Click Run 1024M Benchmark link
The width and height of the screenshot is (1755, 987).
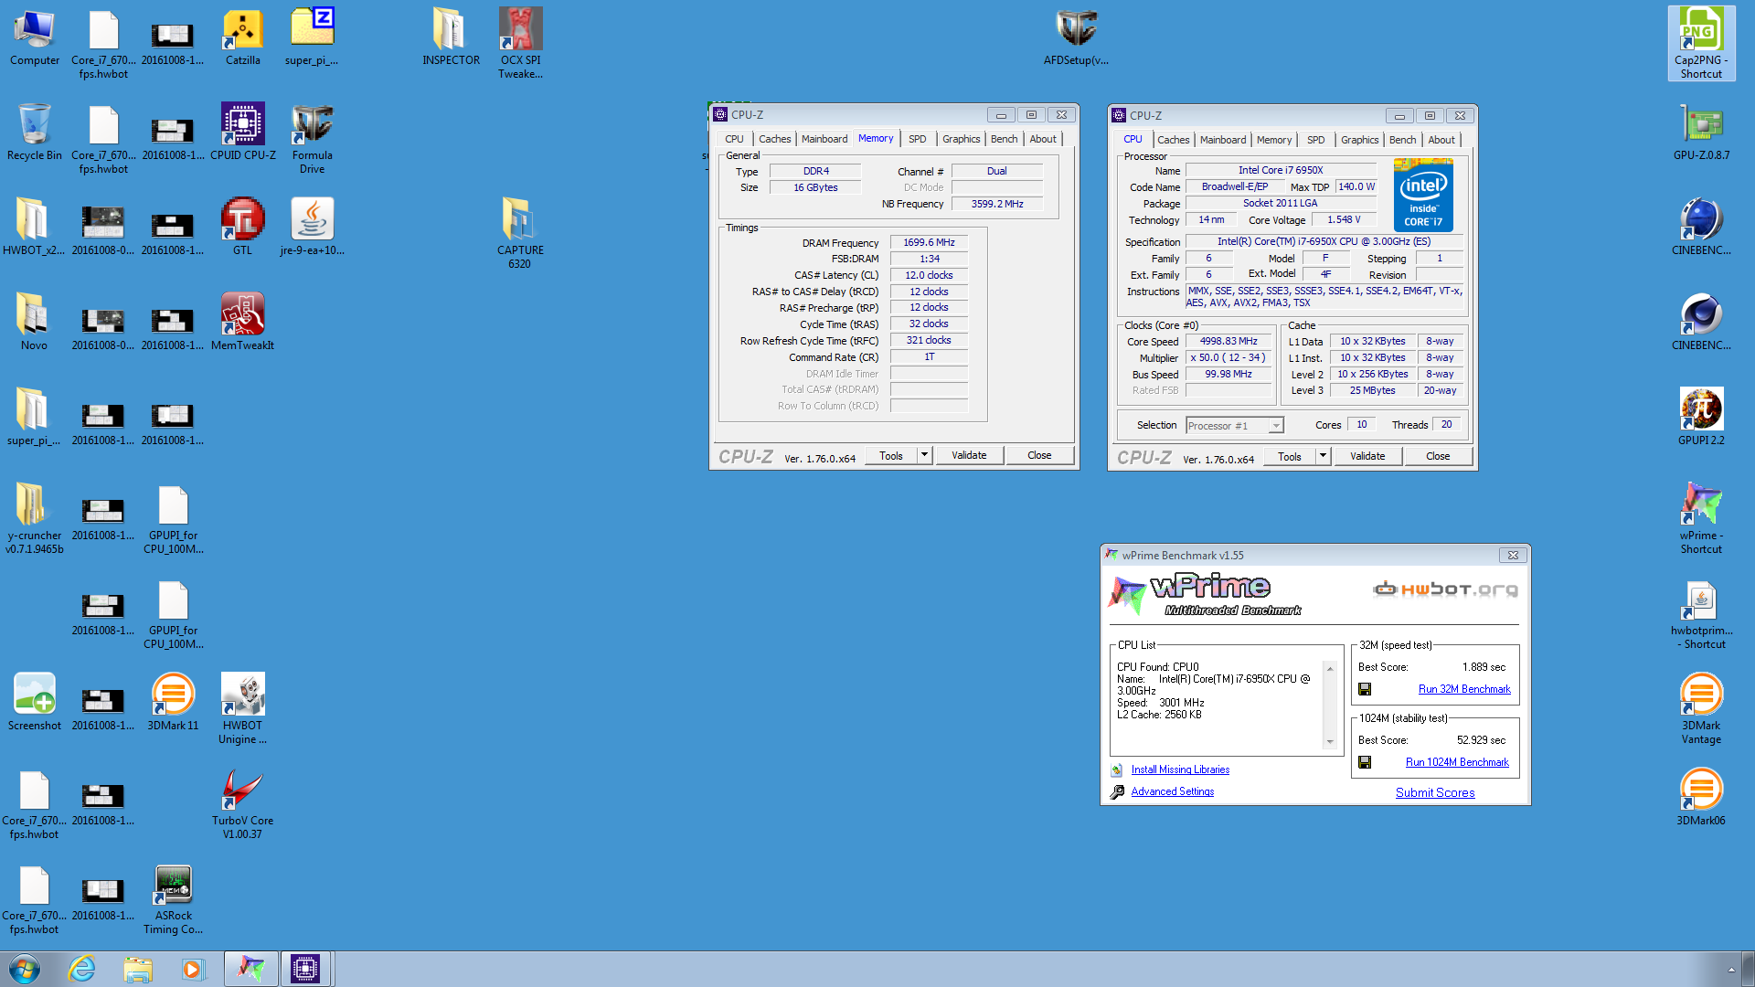pos(1457,762)
